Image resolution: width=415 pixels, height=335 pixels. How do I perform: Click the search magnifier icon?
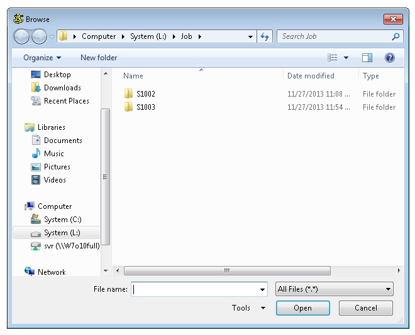point(396,36)
